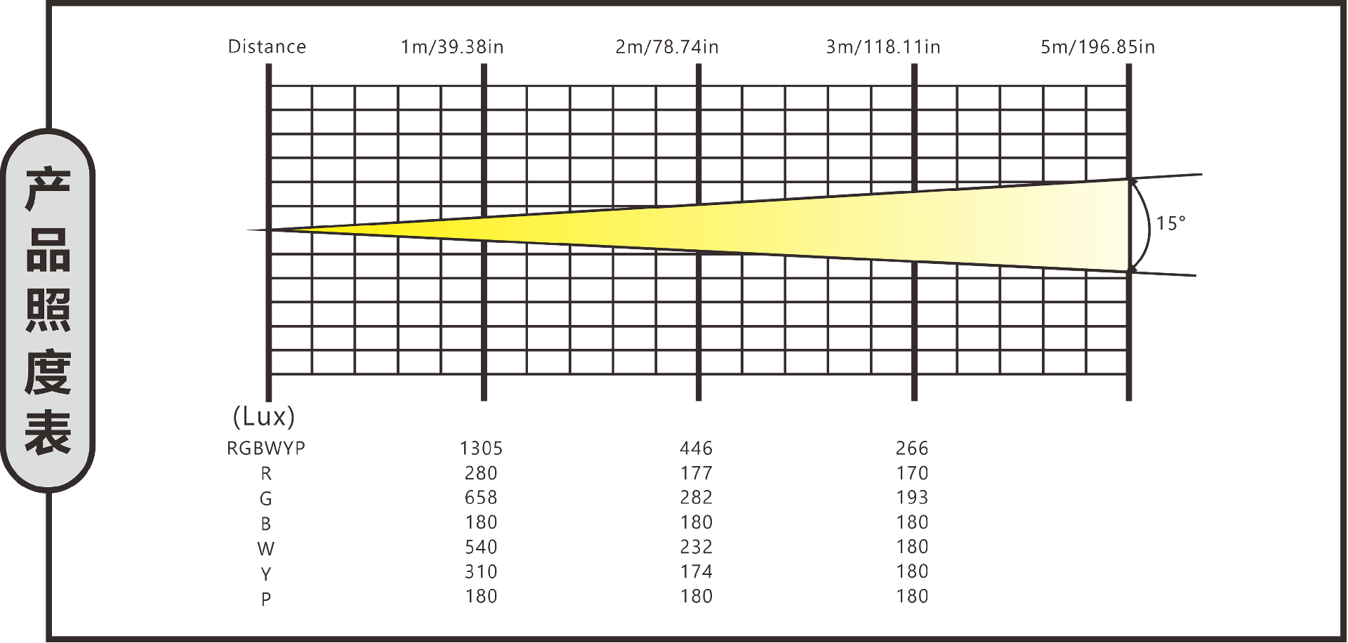Select the 1305 lux value
The width and height of the screenshot is (1348, 643).
tap(481, 449)
